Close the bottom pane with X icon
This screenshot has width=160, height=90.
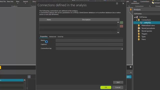(131, 72)
